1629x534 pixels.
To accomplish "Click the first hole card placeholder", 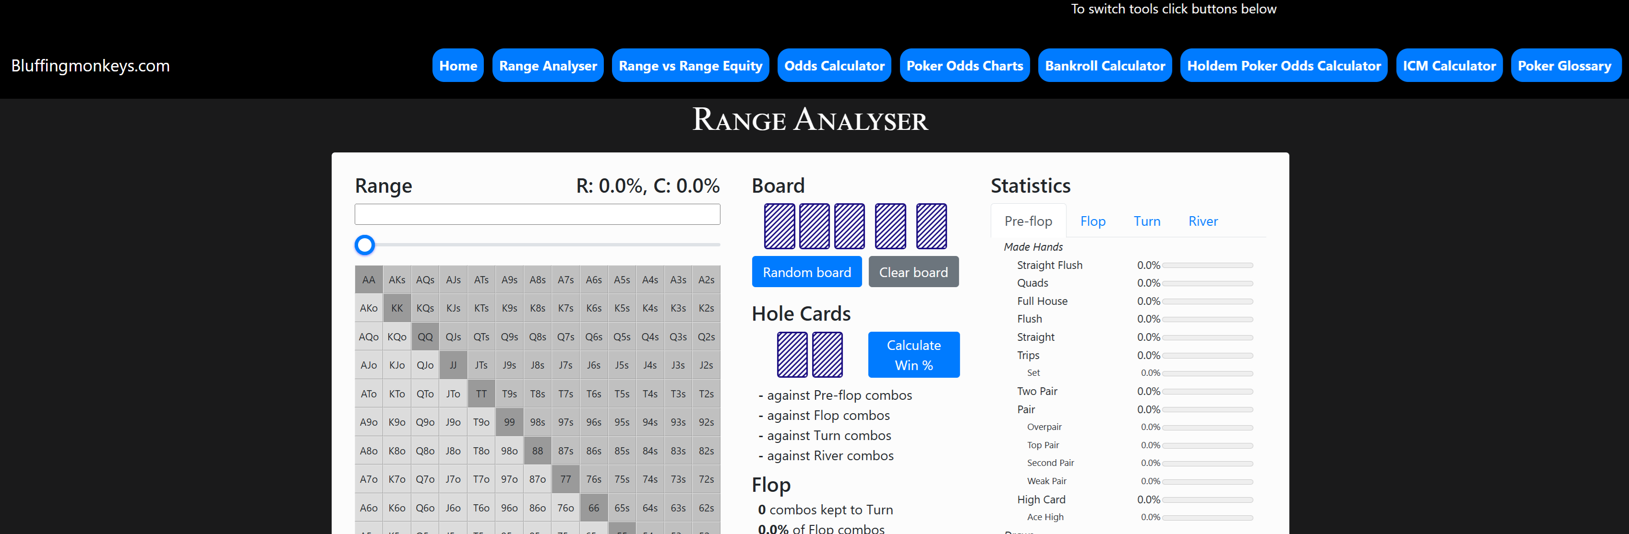I will pyautogui.click(x=792, y=355).
